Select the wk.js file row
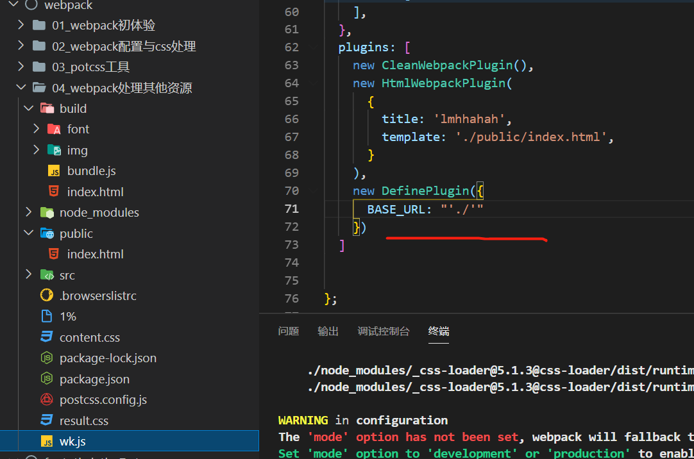The height and width of the screenshot is (459, 694). pos(129,441)
